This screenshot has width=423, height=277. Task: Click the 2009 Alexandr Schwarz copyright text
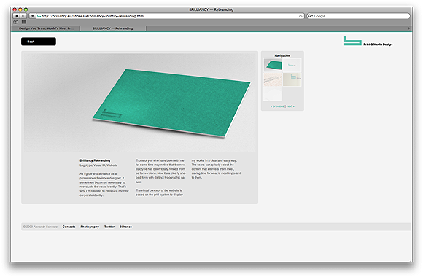[x=40, y=227]
